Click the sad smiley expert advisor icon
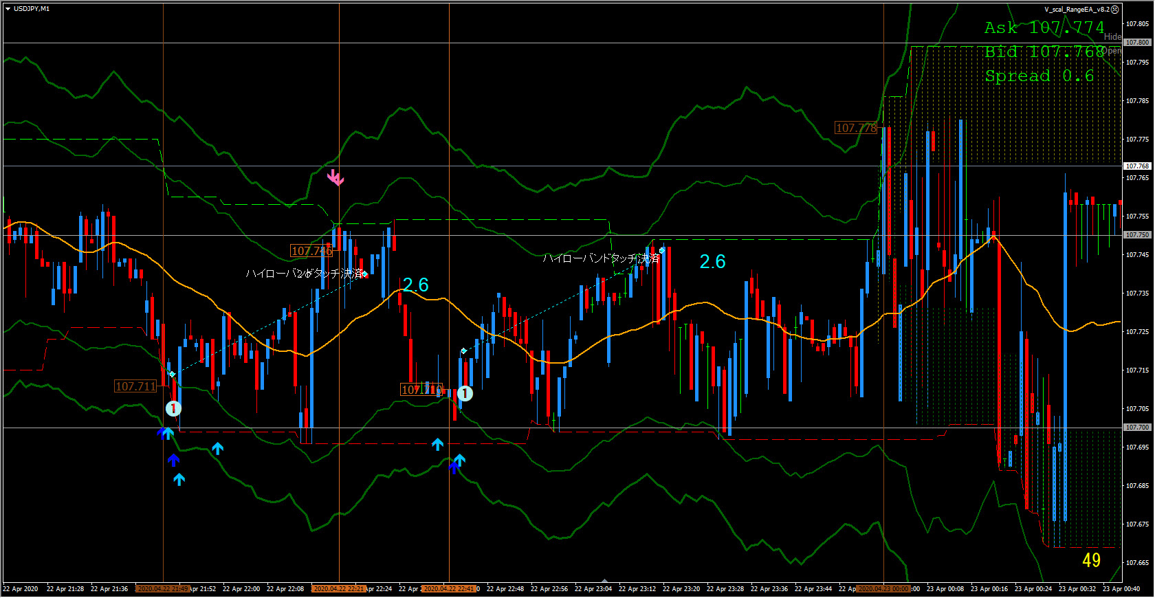The height and width of the screenshot is (598, 1155). [1115, 10]
